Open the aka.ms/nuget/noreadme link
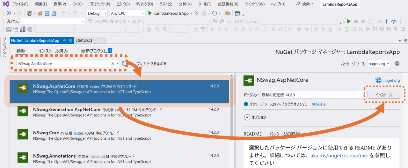408x168 pixels. tap(339, 156)
